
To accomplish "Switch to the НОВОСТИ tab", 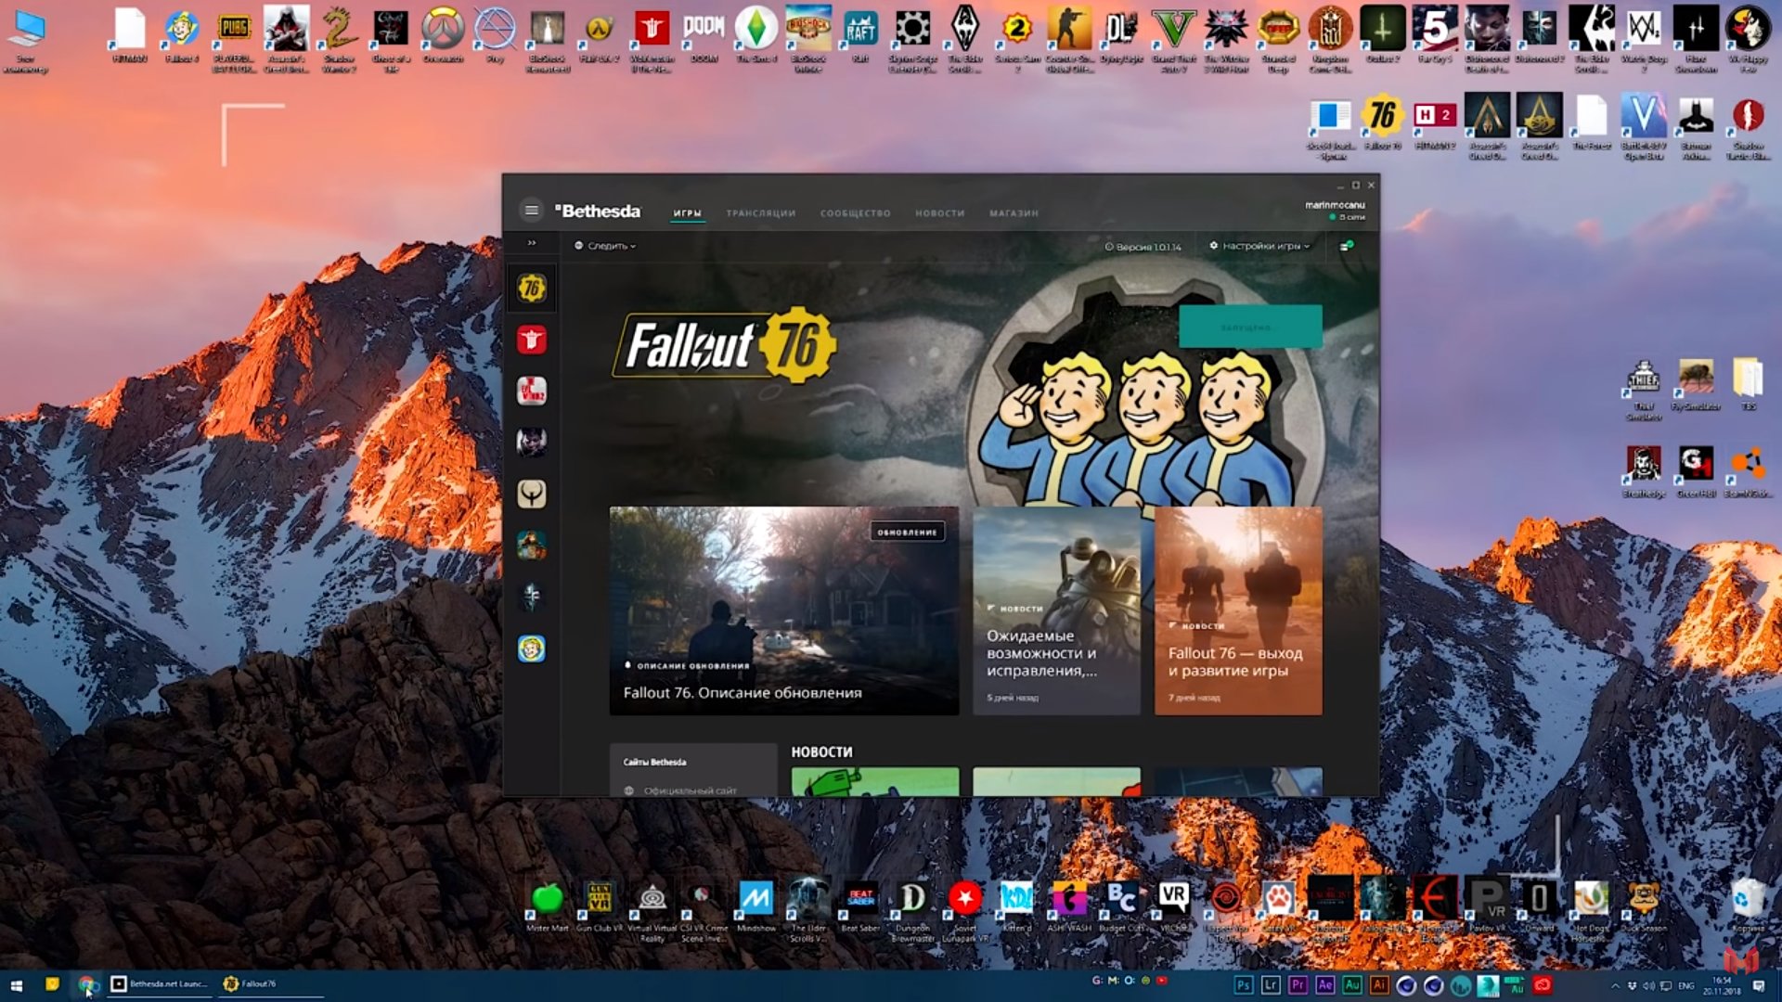I will (x=939, y=213).
